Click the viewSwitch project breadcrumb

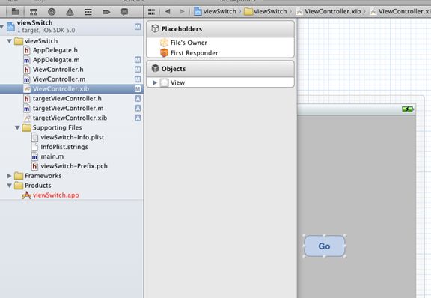[215, 11]
